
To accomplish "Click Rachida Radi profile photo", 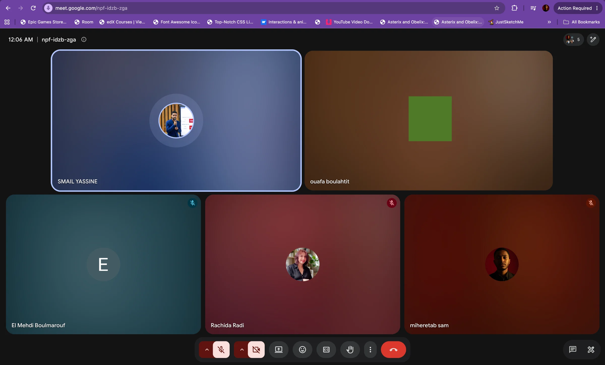I will click(302, 264).
